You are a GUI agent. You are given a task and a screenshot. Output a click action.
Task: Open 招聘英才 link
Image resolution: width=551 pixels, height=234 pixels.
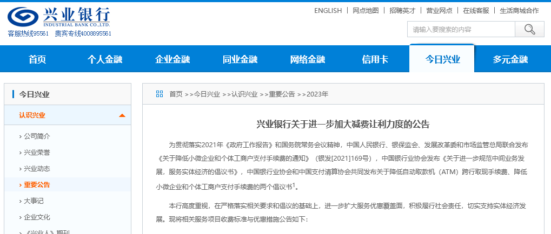click(x=402, y=10)
